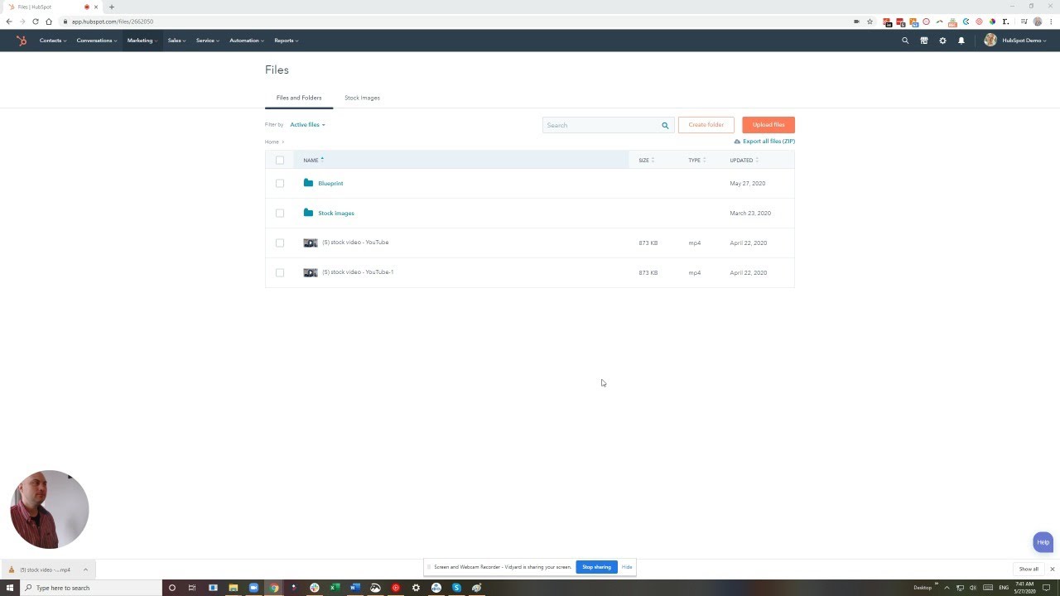The width and height of the screenshot is (1060, 596).
Task: Open the HubSpot Marketplace icon
Action: click(924, 41)
